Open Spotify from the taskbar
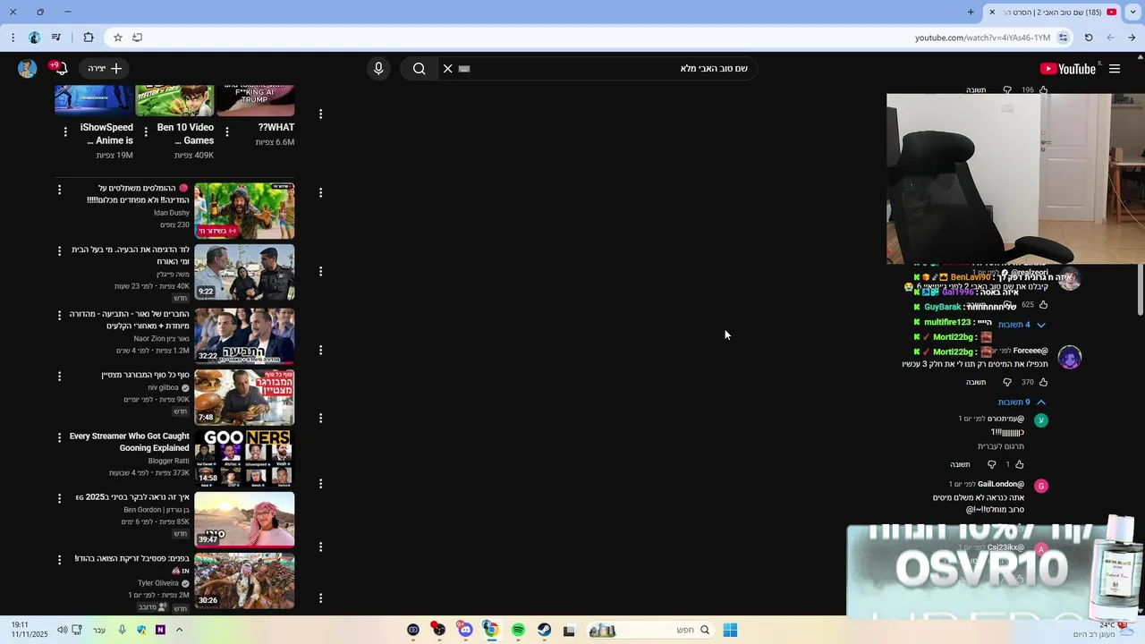The width and height of the screenshot is (1145, 644). pyautogui.click(x=518, y=630)
